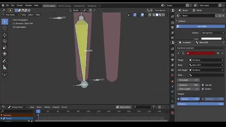Hide the IK constraint with eye icon
Viewport: 226px width, 127px height.
[x=218, y=53]
